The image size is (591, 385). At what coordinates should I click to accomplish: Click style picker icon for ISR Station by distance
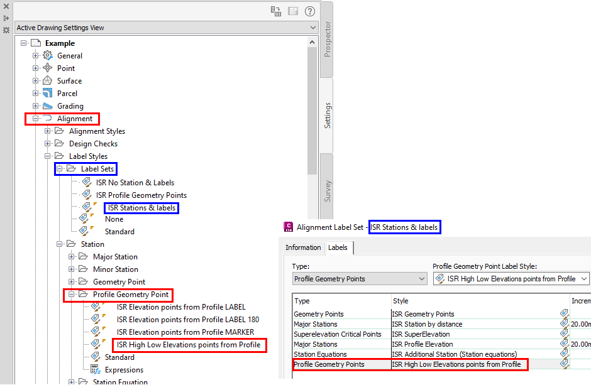tap(564, 323)
